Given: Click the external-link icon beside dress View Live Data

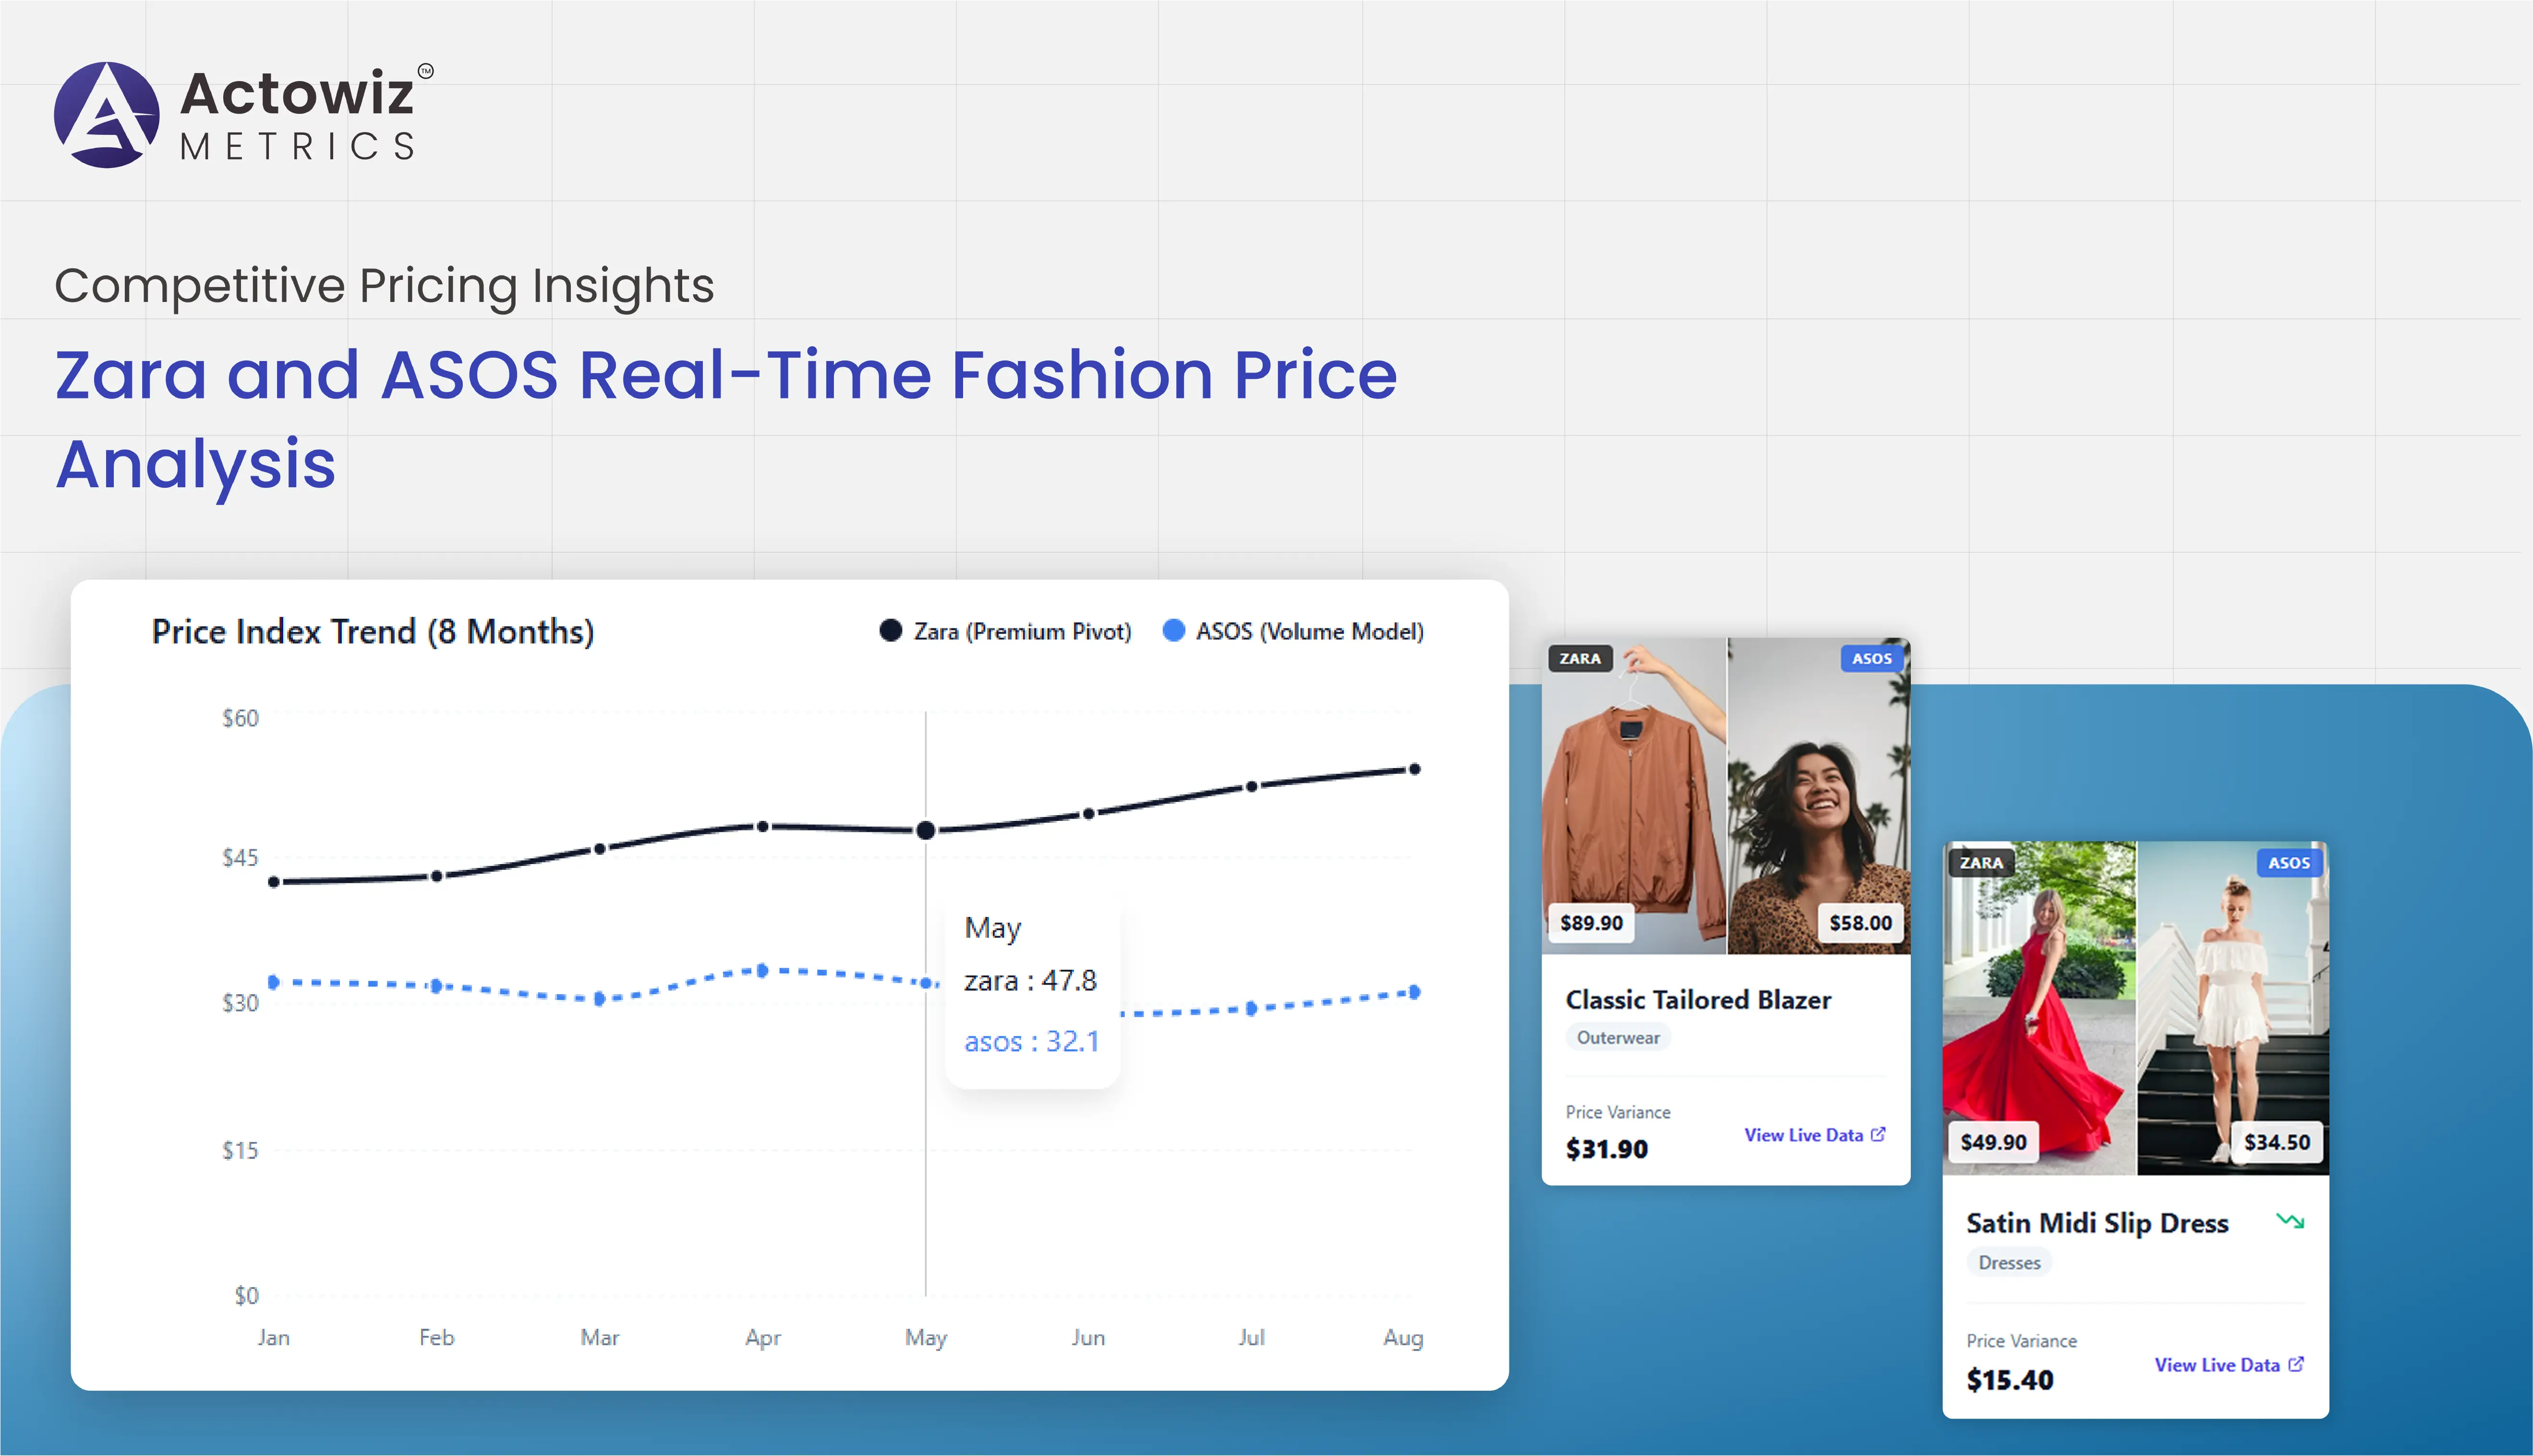Looking at the screenshot, I should tap(2296, 1364).
